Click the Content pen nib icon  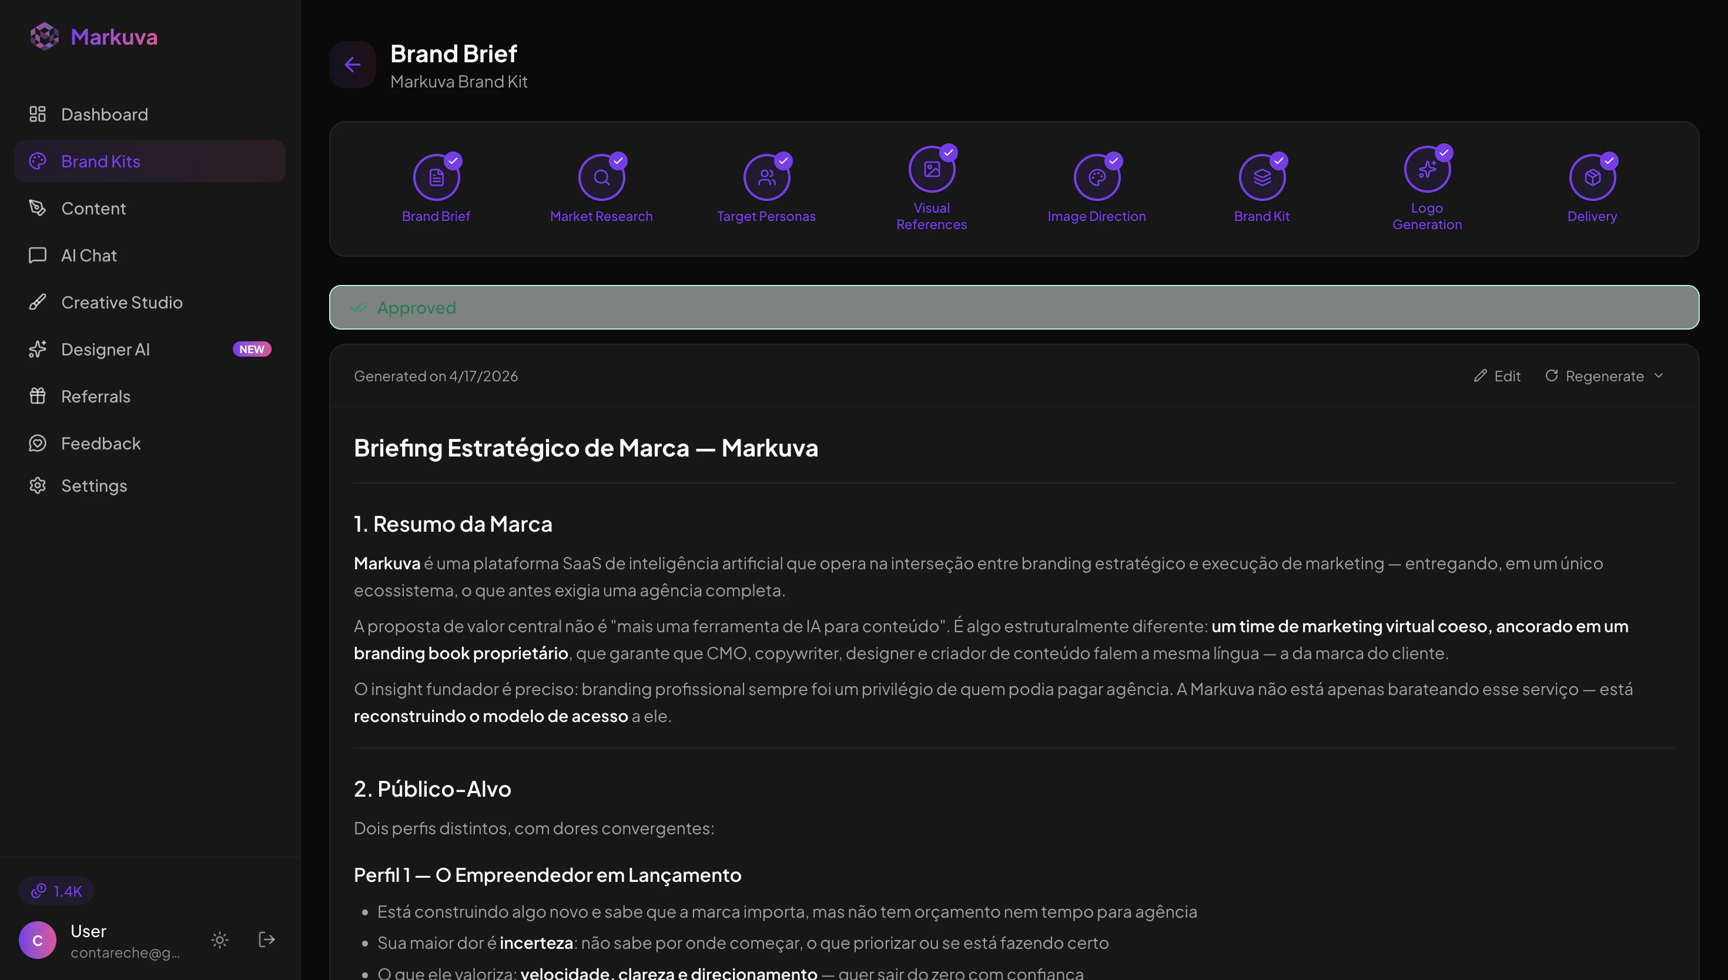pyautogui.click(x=38, y=208)
